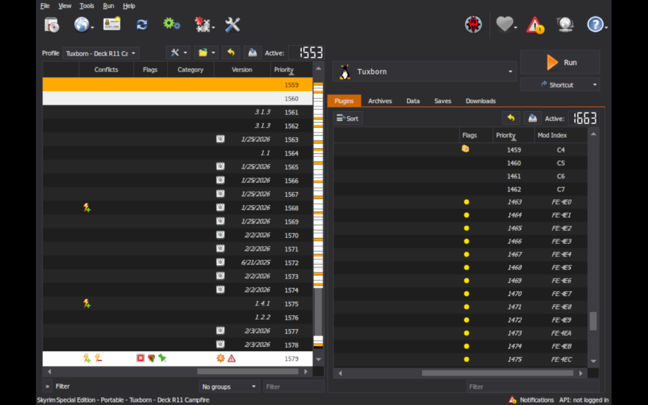Click the warning triangle Notifications toolbar icon
This screenshot has width=648, height=405.
point(535,25)
